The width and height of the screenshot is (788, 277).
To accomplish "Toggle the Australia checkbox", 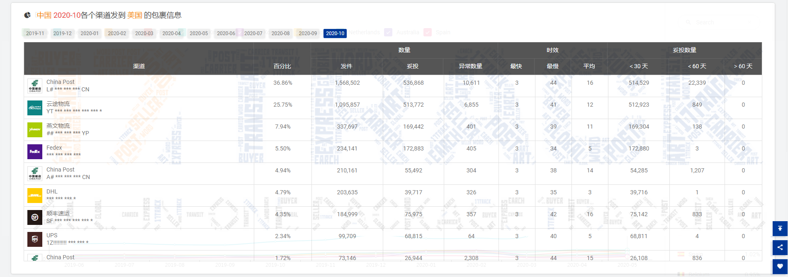I will 388,32.
